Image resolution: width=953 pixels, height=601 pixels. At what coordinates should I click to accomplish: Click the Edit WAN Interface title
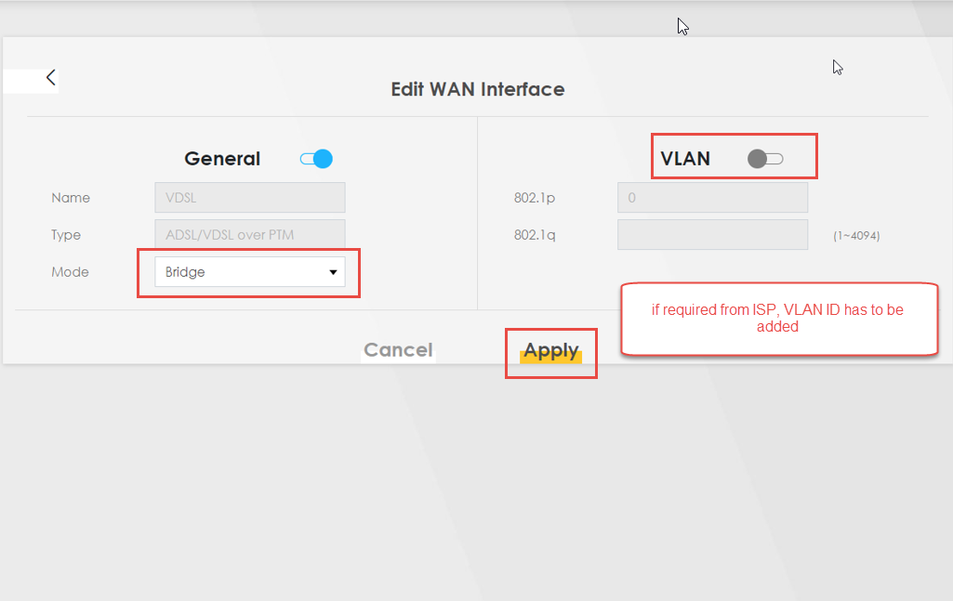point(477,89)
